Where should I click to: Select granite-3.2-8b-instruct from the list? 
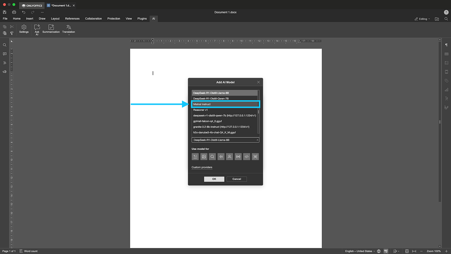(x=225, y=127)
